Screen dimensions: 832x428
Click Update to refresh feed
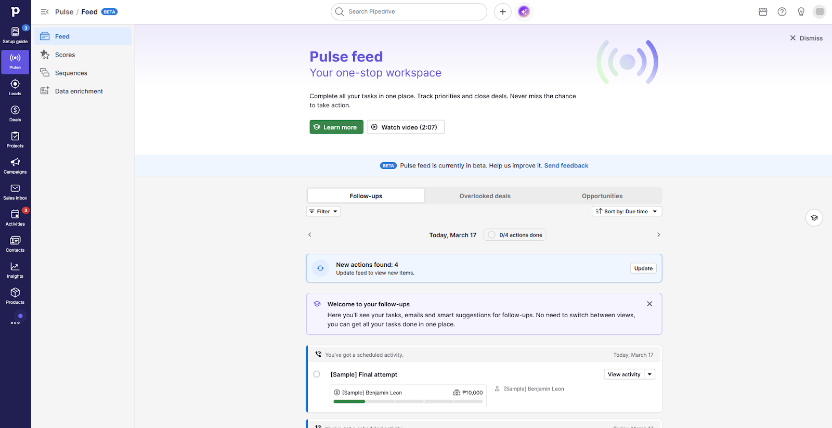643,268
